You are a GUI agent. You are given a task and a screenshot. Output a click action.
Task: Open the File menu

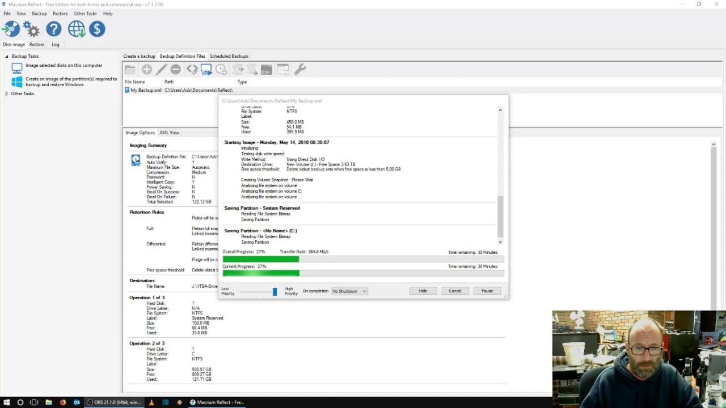tap(7, 14)
